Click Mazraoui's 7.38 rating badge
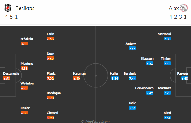The height and width of the screenshot is (123, 191). (x=167, y=39)
